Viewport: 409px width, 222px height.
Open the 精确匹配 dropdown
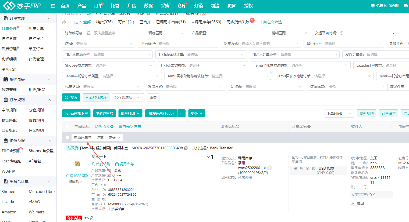click(166, 33)
